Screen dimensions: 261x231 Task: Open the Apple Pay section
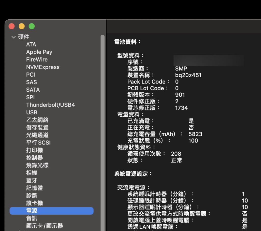[x=39, y=52]
